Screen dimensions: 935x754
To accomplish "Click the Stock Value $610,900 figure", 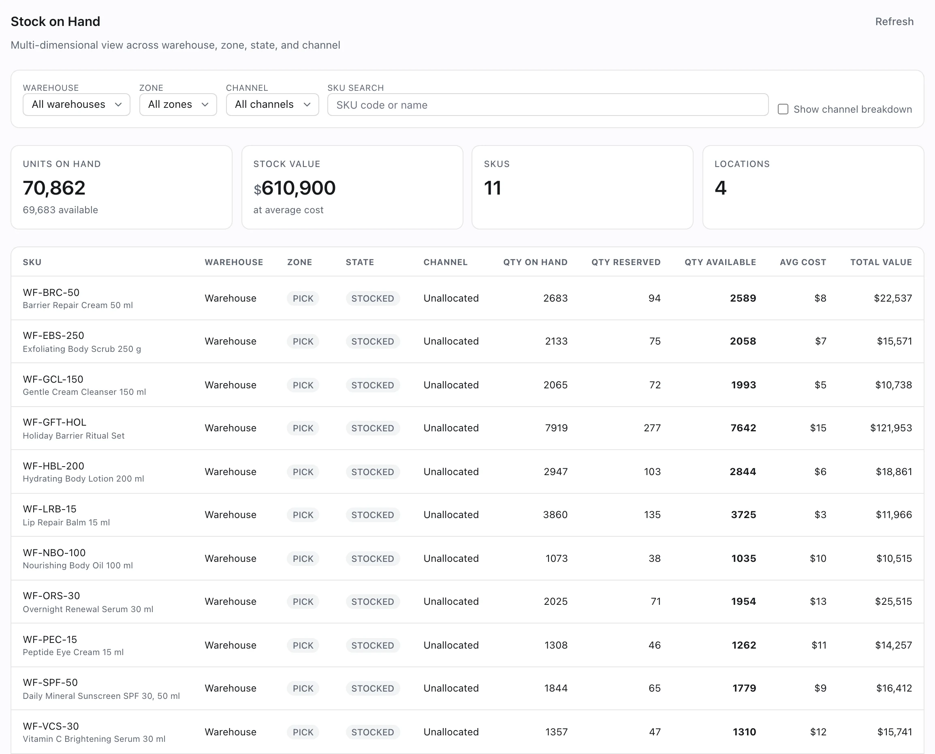I will pos(294,188).
